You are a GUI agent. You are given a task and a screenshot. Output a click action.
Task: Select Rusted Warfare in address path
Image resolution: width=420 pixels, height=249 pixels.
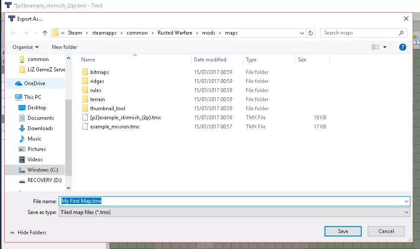(175, 33)
